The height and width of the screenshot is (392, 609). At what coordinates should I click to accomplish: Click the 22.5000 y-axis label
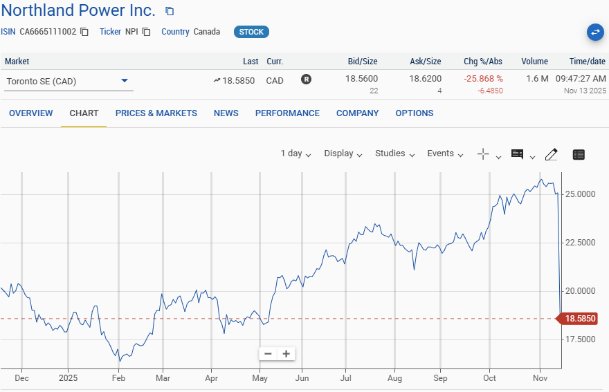point(580,243)
